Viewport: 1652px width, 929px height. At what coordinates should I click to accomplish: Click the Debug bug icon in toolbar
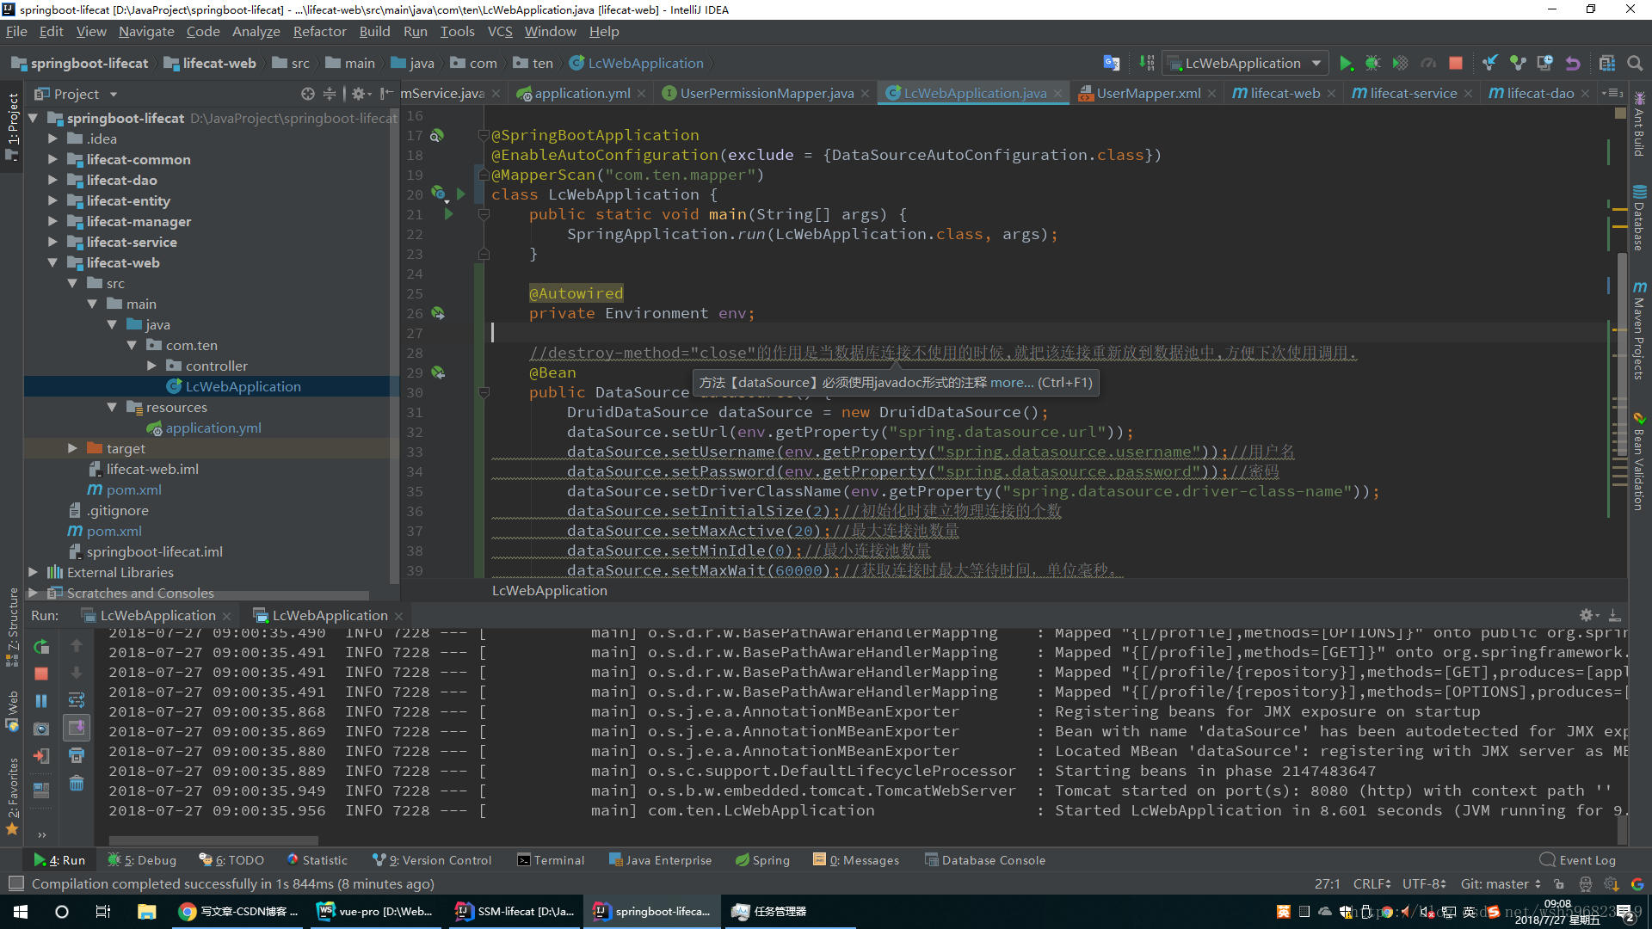tap(1373, 64)
